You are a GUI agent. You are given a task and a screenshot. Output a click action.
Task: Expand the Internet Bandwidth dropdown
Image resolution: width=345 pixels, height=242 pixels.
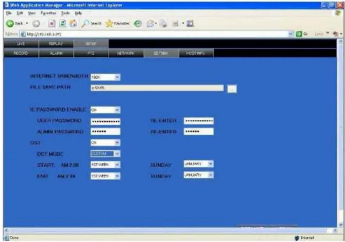point(117,77)
